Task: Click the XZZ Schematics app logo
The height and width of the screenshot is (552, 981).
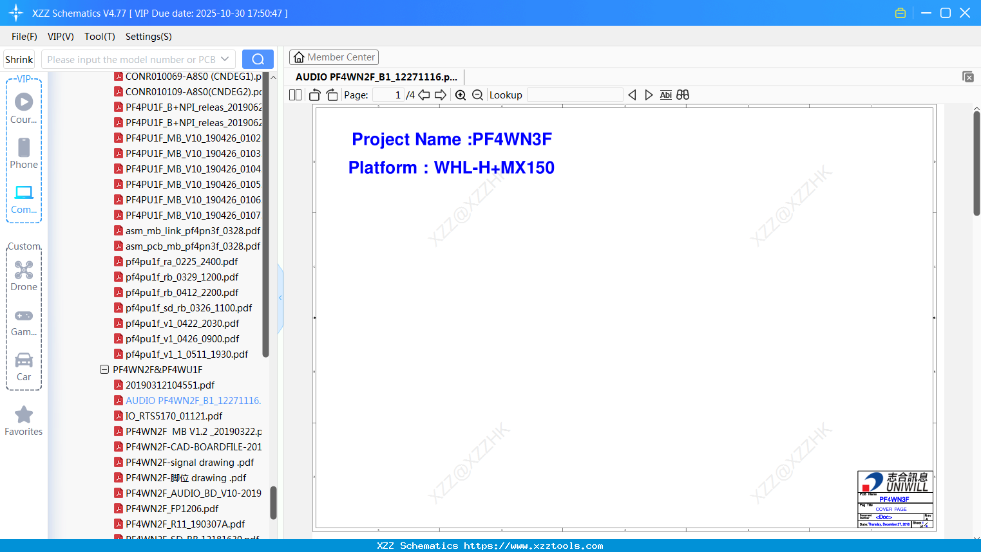Action: point(16,13)
